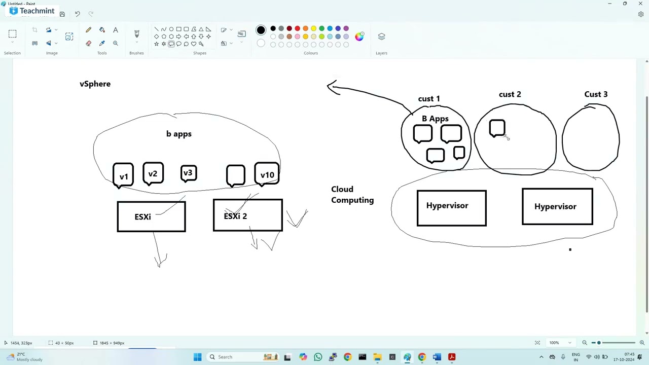Select the Fill bucket tool

pyautogui.click(x=102, y=30)
